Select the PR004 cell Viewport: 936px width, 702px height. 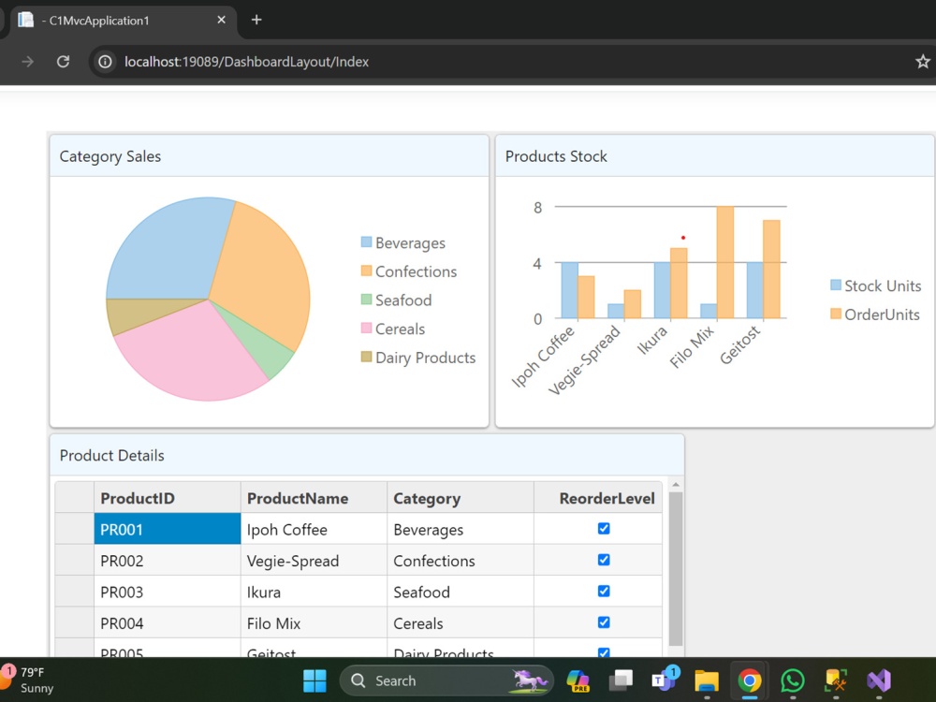[x=168, y=622]
